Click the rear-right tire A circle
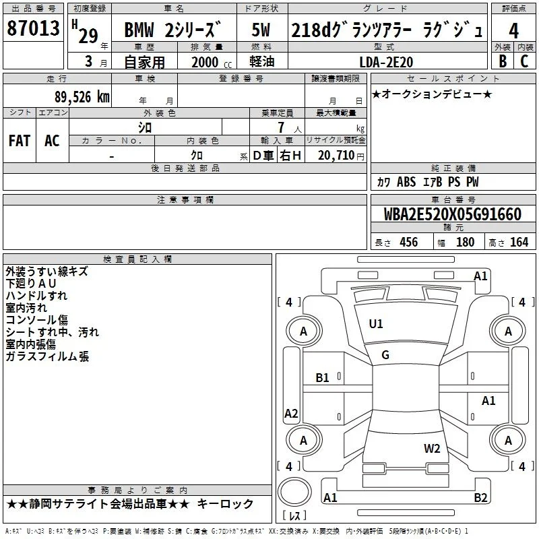The image size is (539, 539). (508, 441)
